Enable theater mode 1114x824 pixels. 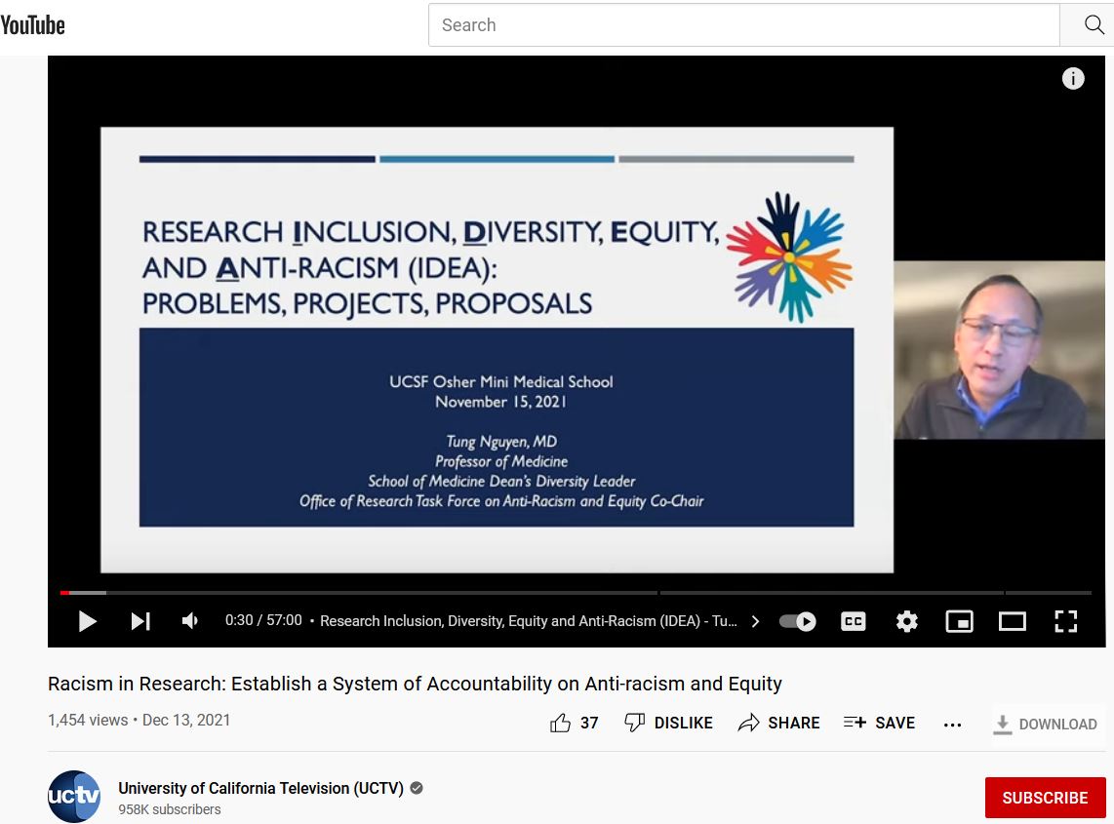(1013, 621)
